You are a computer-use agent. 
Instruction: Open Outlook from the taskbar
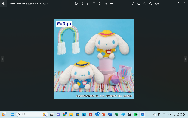[x=97, y=114]
